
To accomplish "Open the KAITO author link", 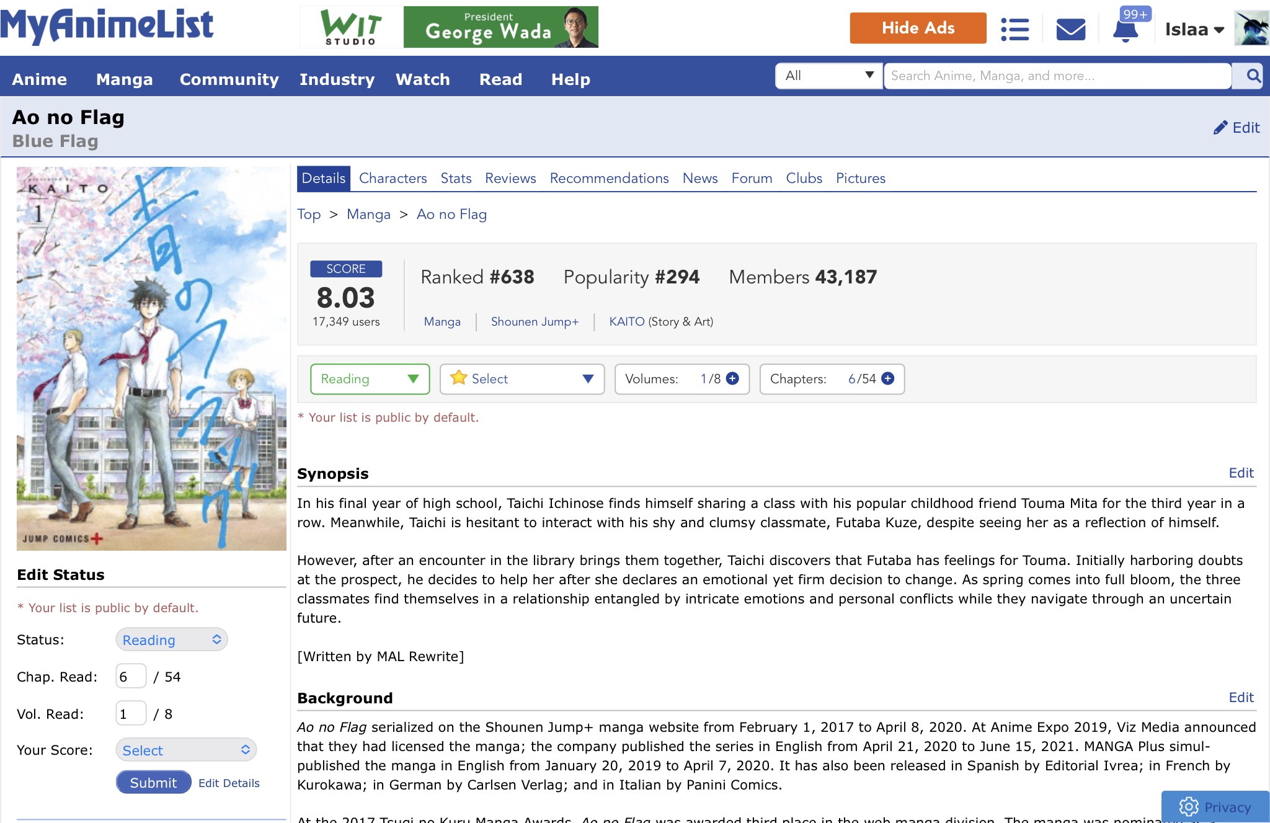I will coord(627,322).
